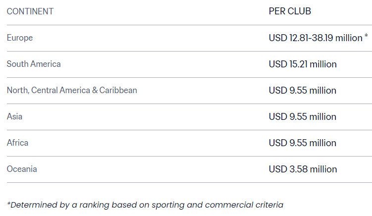
Task: Click the word 'Caribbean' in the table
Action: pos(118,91)
